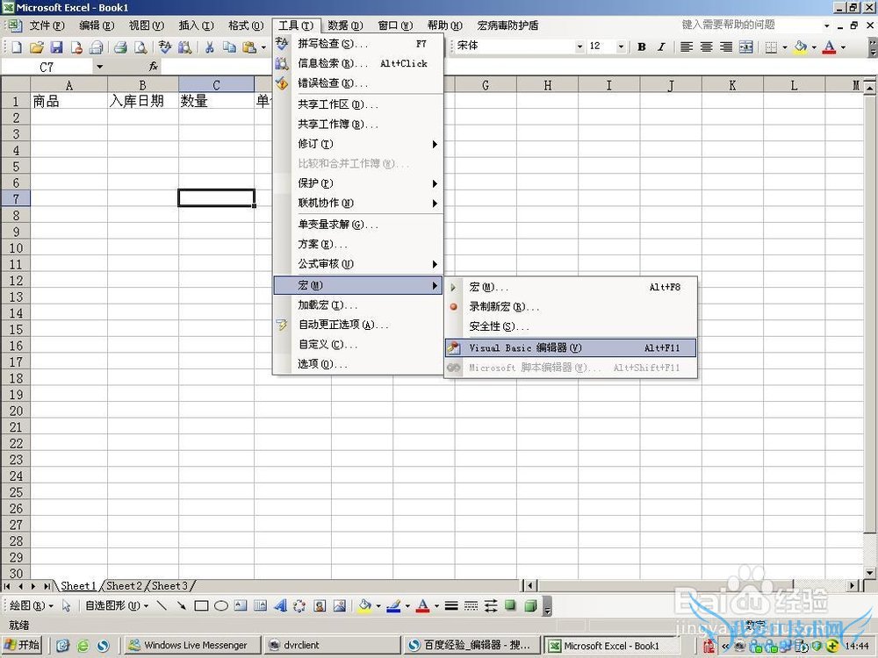The image size is (878, 658).
Task: Open Visual Basic 编辑器 from the submenu
Action: tap(525, 347)
